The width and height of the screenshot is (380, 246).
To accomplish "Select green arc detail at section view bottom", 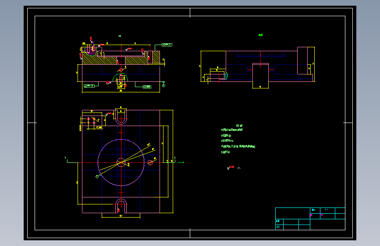I will [120, 77].
